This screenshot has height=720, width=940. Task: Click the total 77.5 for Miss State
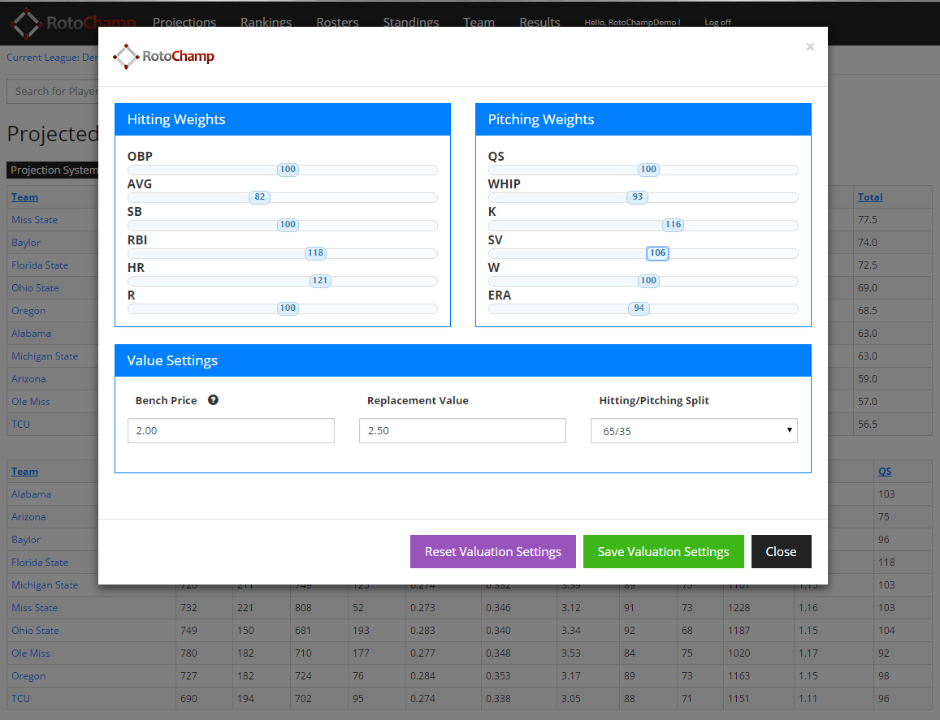click(x=868, y=220)
